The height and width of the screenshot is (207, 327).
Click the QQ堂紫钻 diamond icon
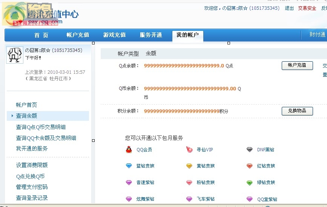pos(249,199)
